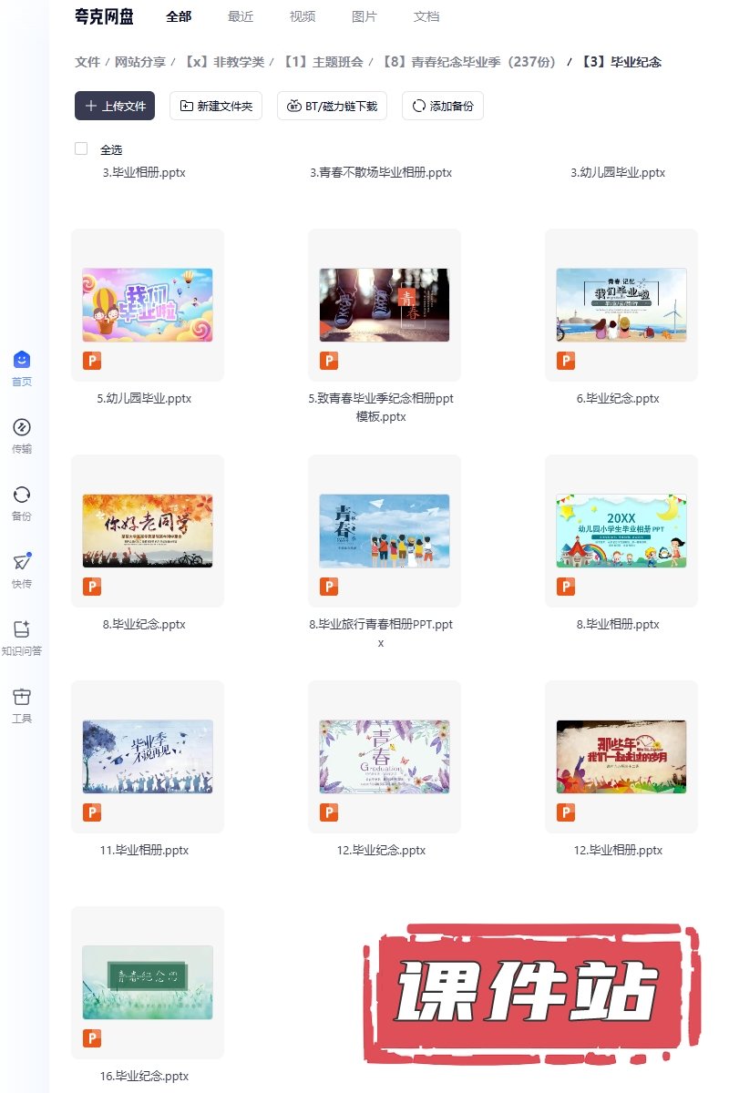Click the BT/磁力链下载 button

pyautogui.click(x=333, y=106)
